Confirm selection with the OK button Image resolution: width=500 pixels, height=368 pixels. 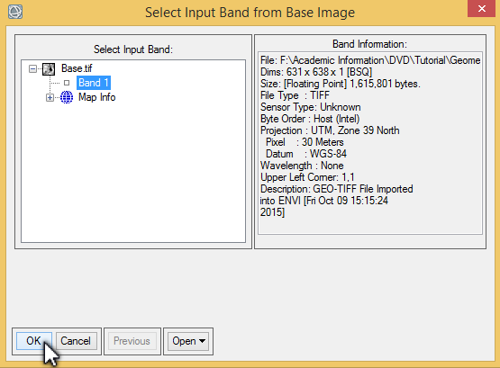[34, 341]
